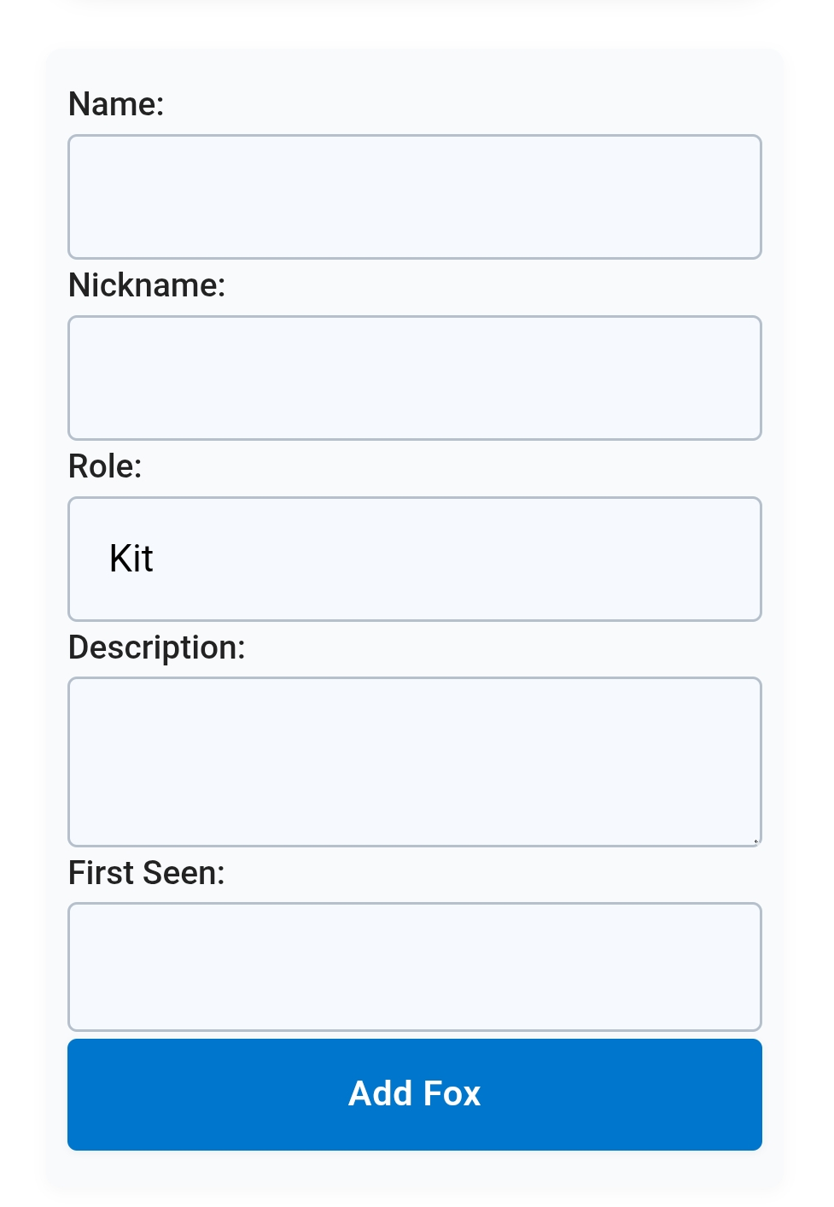Screen dimensions: 834x1207
Task: Open the Role dropdown showing Kit
Action: tap(414, 559)
